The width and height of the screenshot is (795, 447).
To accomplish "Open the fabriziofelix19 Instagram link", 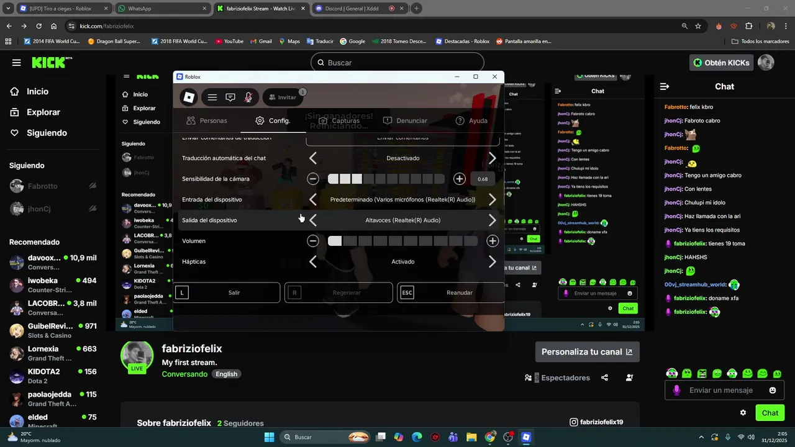I will click(x=596, y=422).
